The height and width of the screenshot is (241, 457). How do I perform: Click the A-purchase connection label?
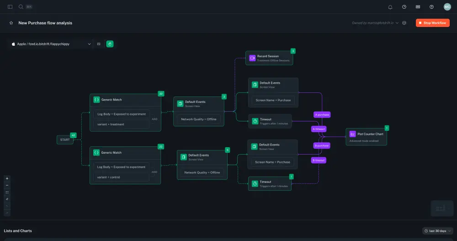pos(322,114)
